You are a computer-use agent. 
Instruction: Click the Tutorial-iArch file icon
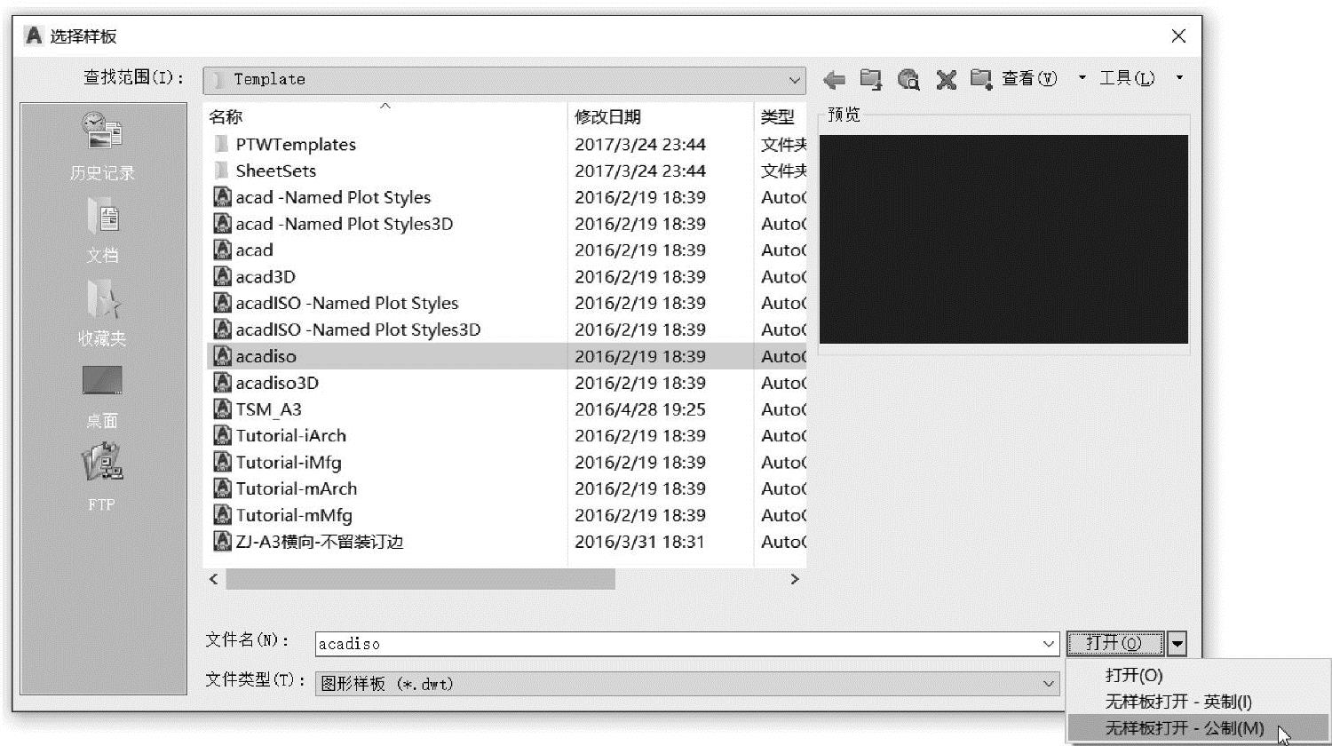pyautogui.click(x=223, y=436)
